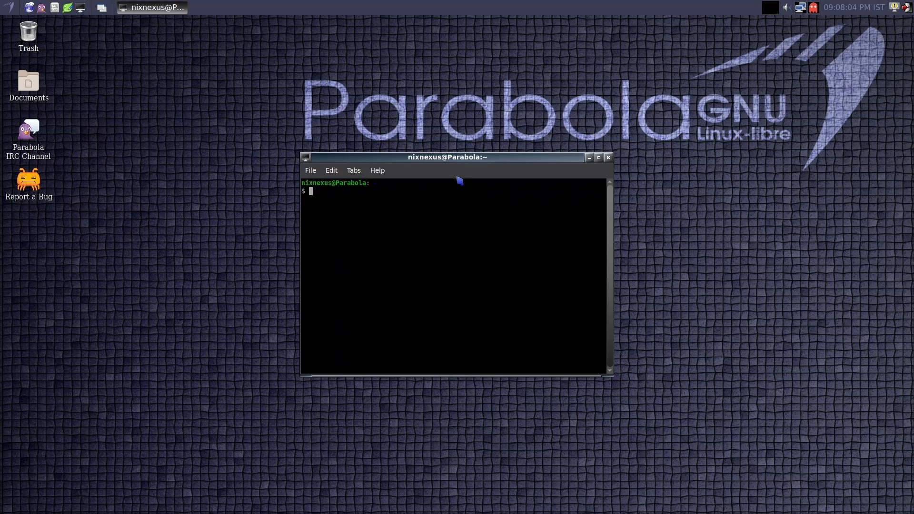Open the terminal File menu

pos(310,170)
